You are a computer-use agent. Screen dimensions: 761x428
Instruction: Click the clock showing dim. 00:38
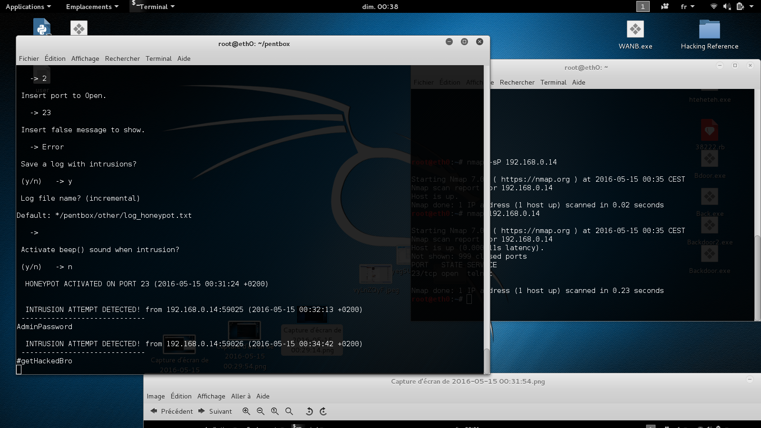[380, 7]
